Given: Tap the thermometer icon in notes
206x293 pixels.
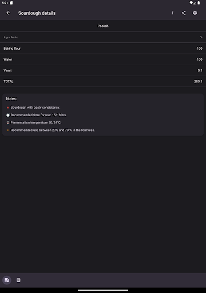Looking at the screenshot, I should [8, 122].
